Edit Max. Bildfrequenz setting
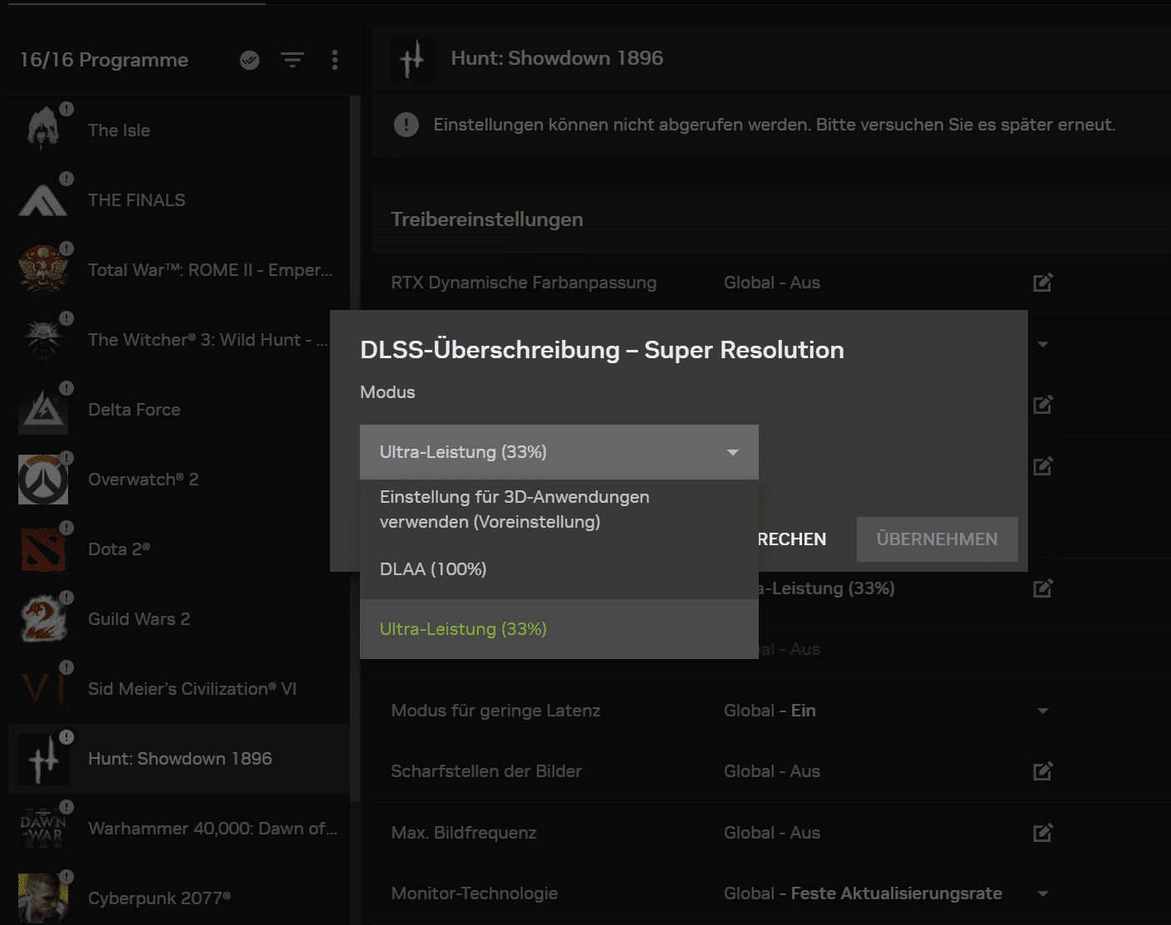This screenshot has width=1171, height=925. click(x=1043, y=833)
